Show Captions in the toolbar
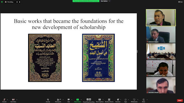Viewport: 184px width, 103px height. [100, 100]
